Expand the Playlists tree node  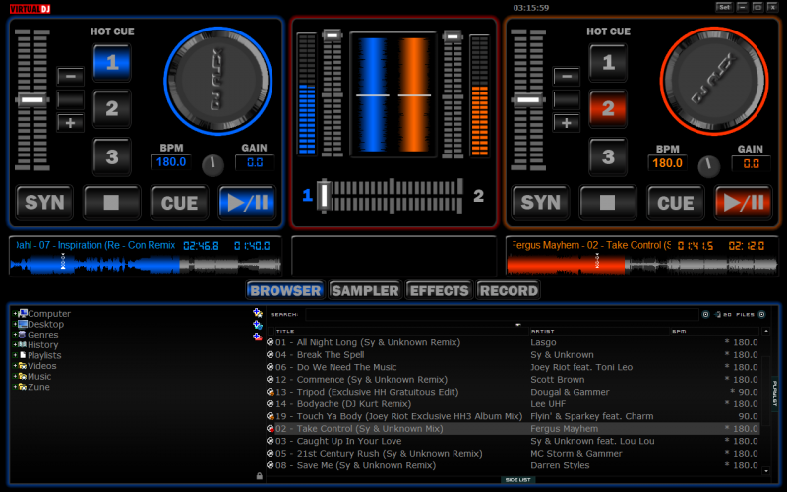coord(15,355)
